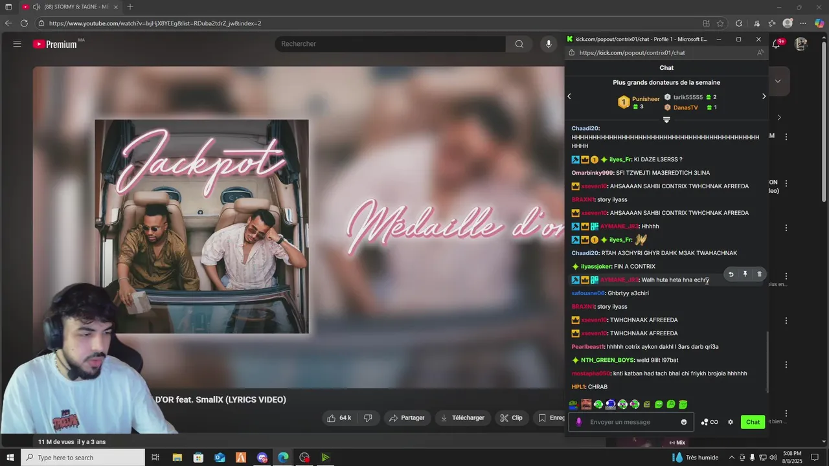
Task: Open the Windows Start menu
Action: click(10, 458)
